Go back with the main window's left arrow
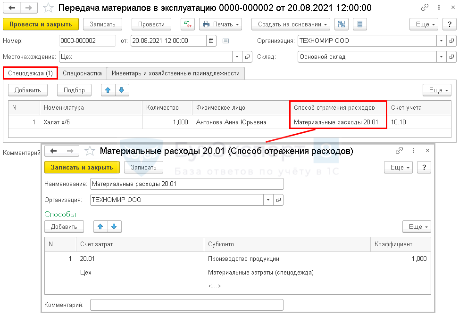 click(12, 8)
